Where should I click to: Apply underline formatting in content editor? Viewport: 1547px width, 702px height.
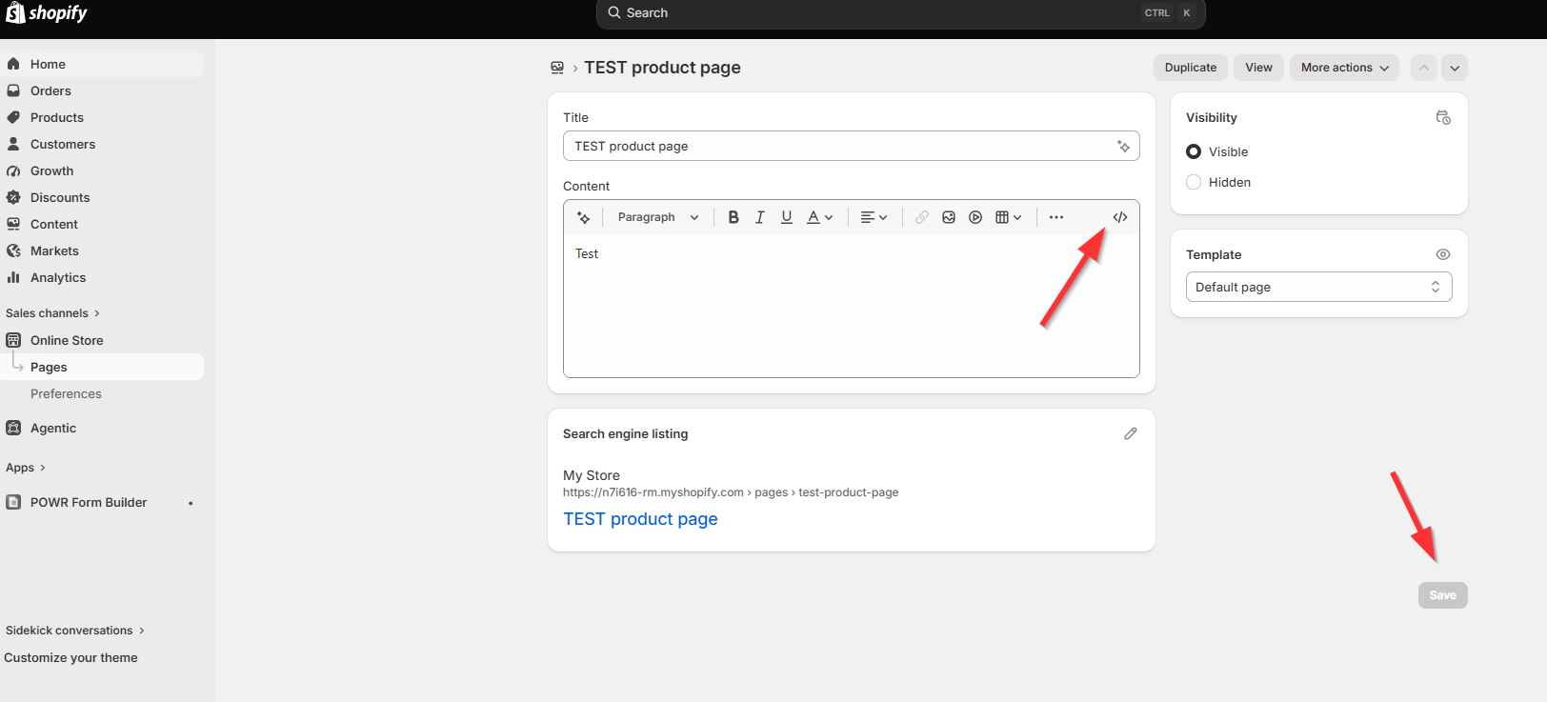[x=787, y=217]
